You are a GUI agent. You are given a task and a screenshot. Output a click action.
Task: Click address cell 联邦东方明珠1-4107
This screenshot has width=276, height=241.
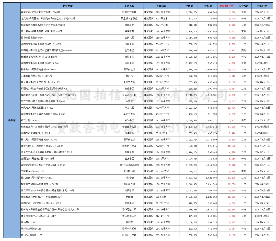click(68, 235)
